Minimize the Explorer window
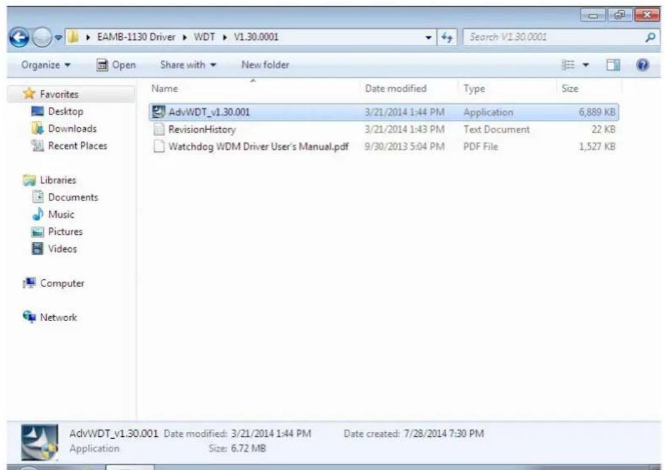665x470 pixels. 593,16
